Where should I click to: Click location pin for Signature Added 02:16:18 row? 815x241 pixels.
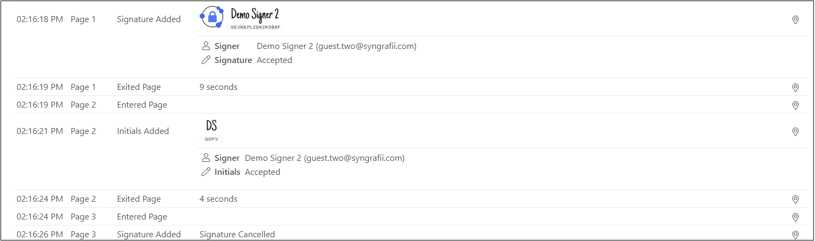coord(795,20)
